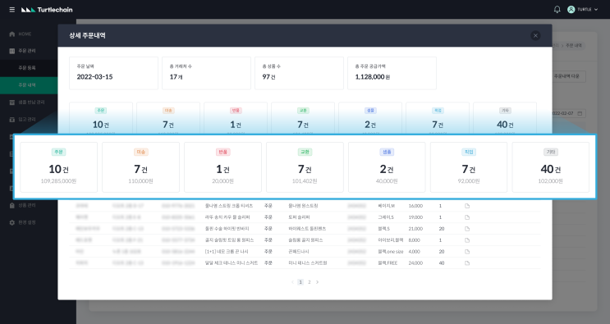Image resolution: width=610 pixels, height=324 pixels.
Task: Open the hamburger menu in the top bar
Action: pyautogui.click(x=12, y=9)
